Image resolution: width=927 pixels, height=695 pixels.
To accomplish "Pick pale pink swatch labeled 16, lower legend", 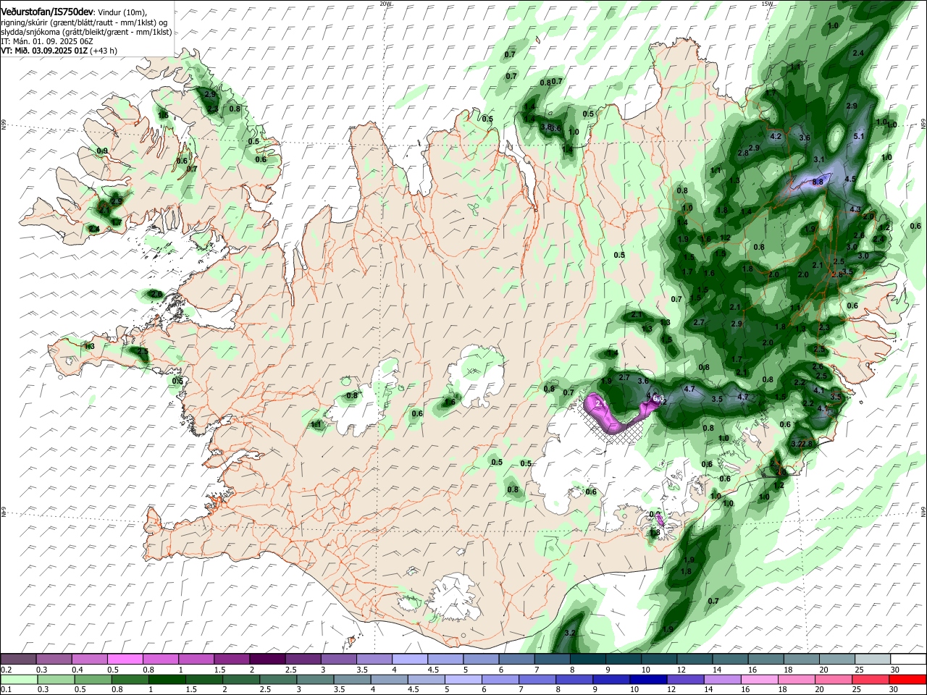I will (x=759, y=679).
